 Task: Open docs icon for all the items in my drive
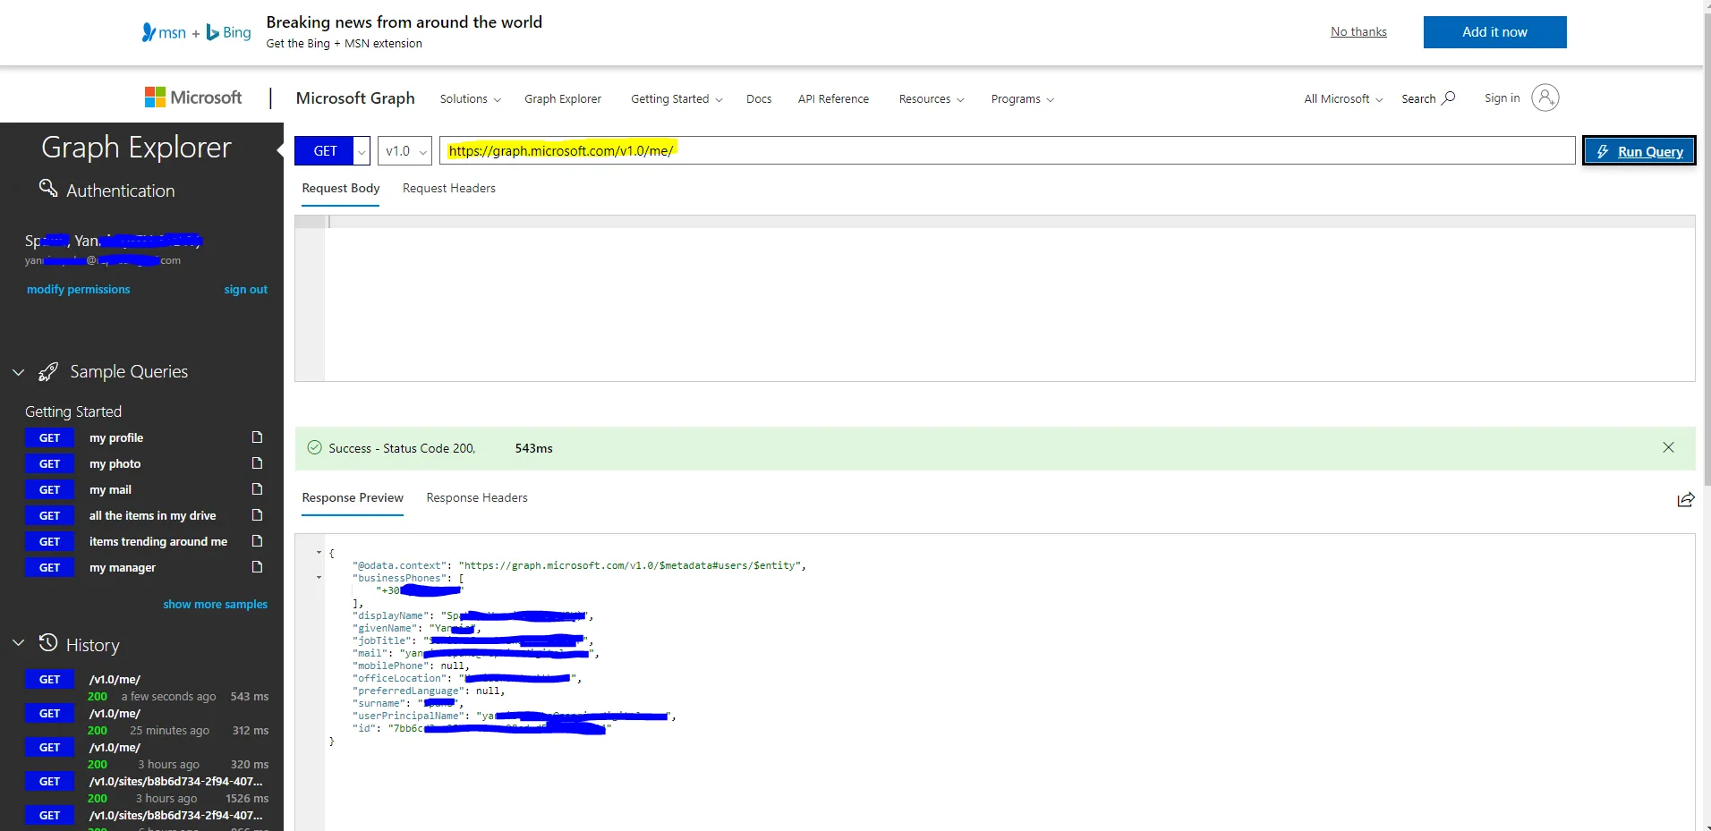pyautogui.click(x=258, y=515)
